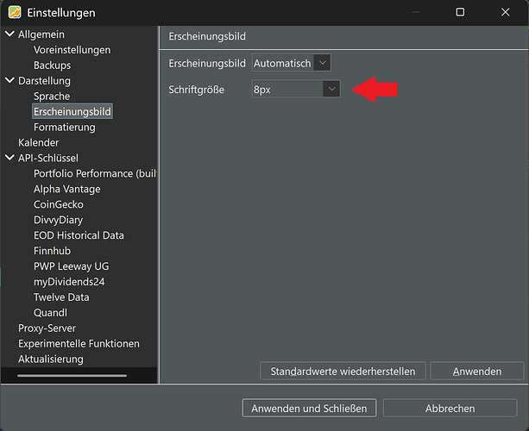Open the Formatierung settings page
529x431 pixels.
tap(65, 128)
